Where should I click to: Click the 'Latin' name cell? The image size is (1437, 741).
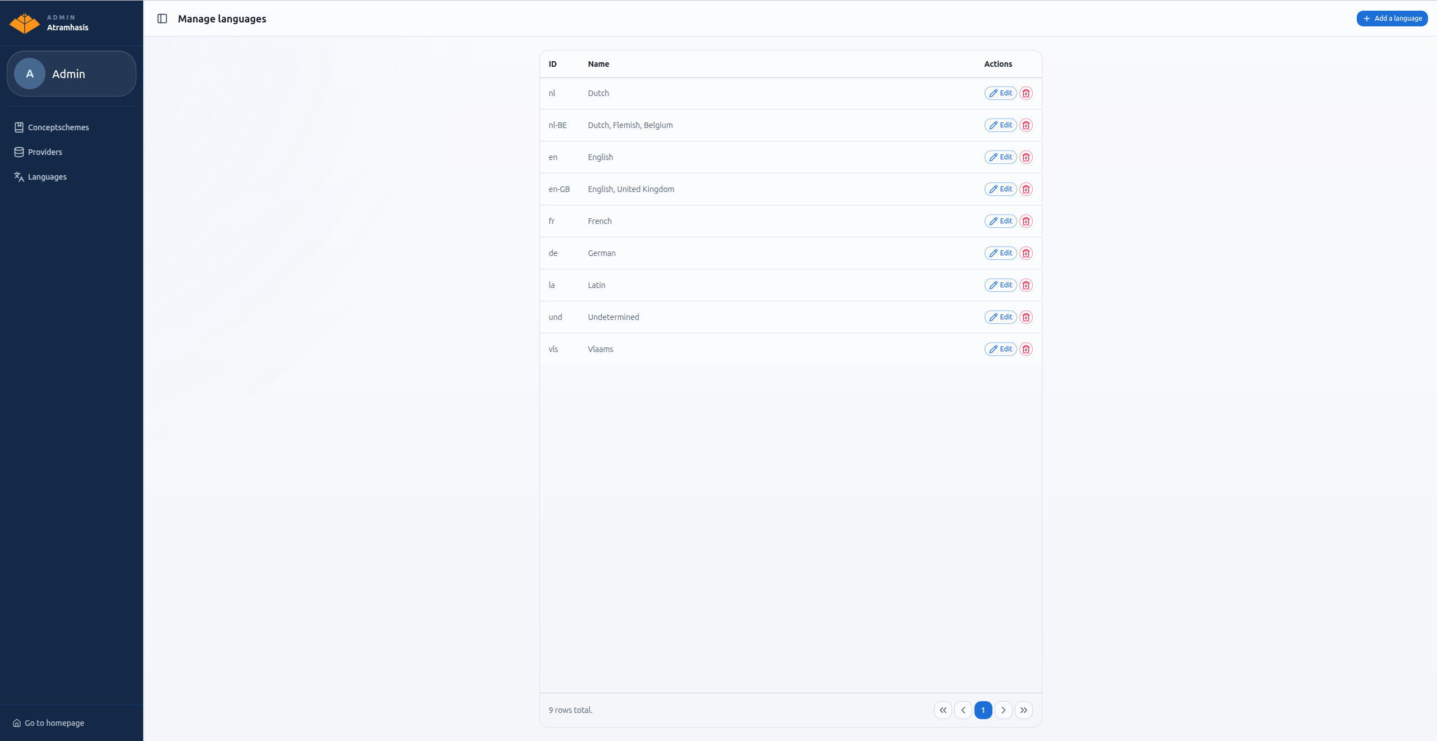[596, 285]
